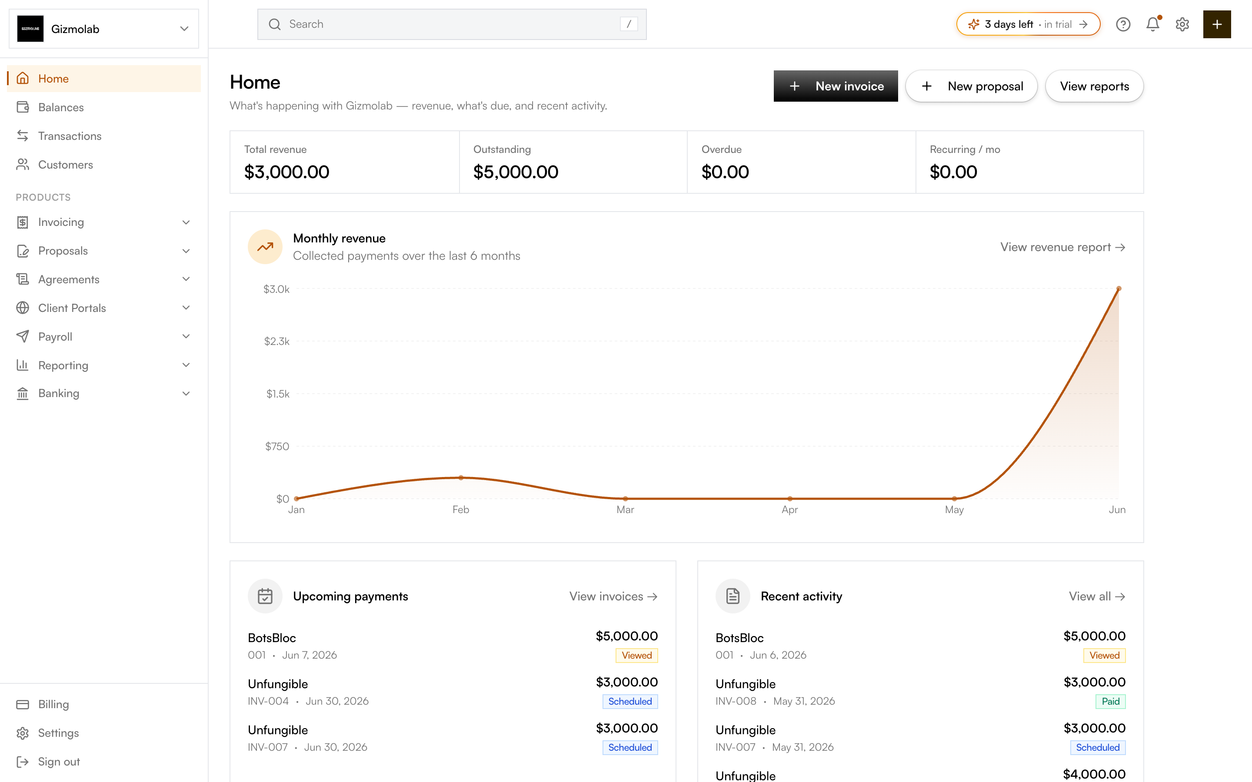Click the Feb data point on chart
Viewport: 1252px width, 782px height.
[x=461, y=478]
